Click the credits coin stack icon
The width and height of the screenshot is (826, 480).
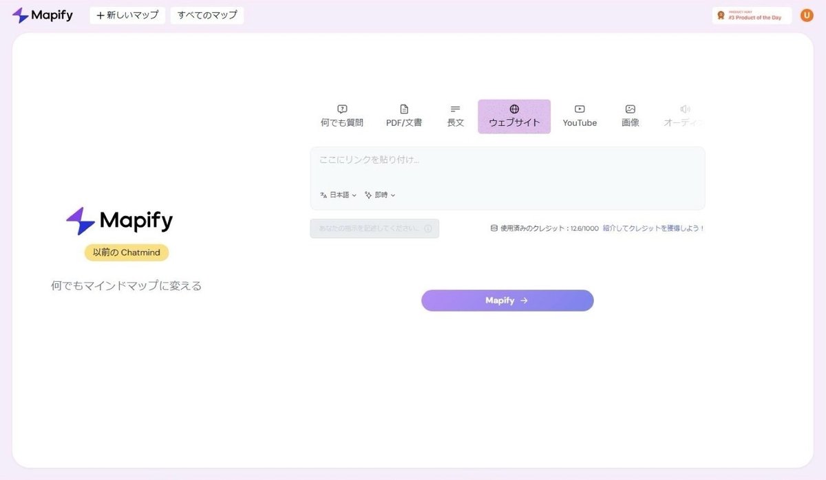(x=494, y=228)
